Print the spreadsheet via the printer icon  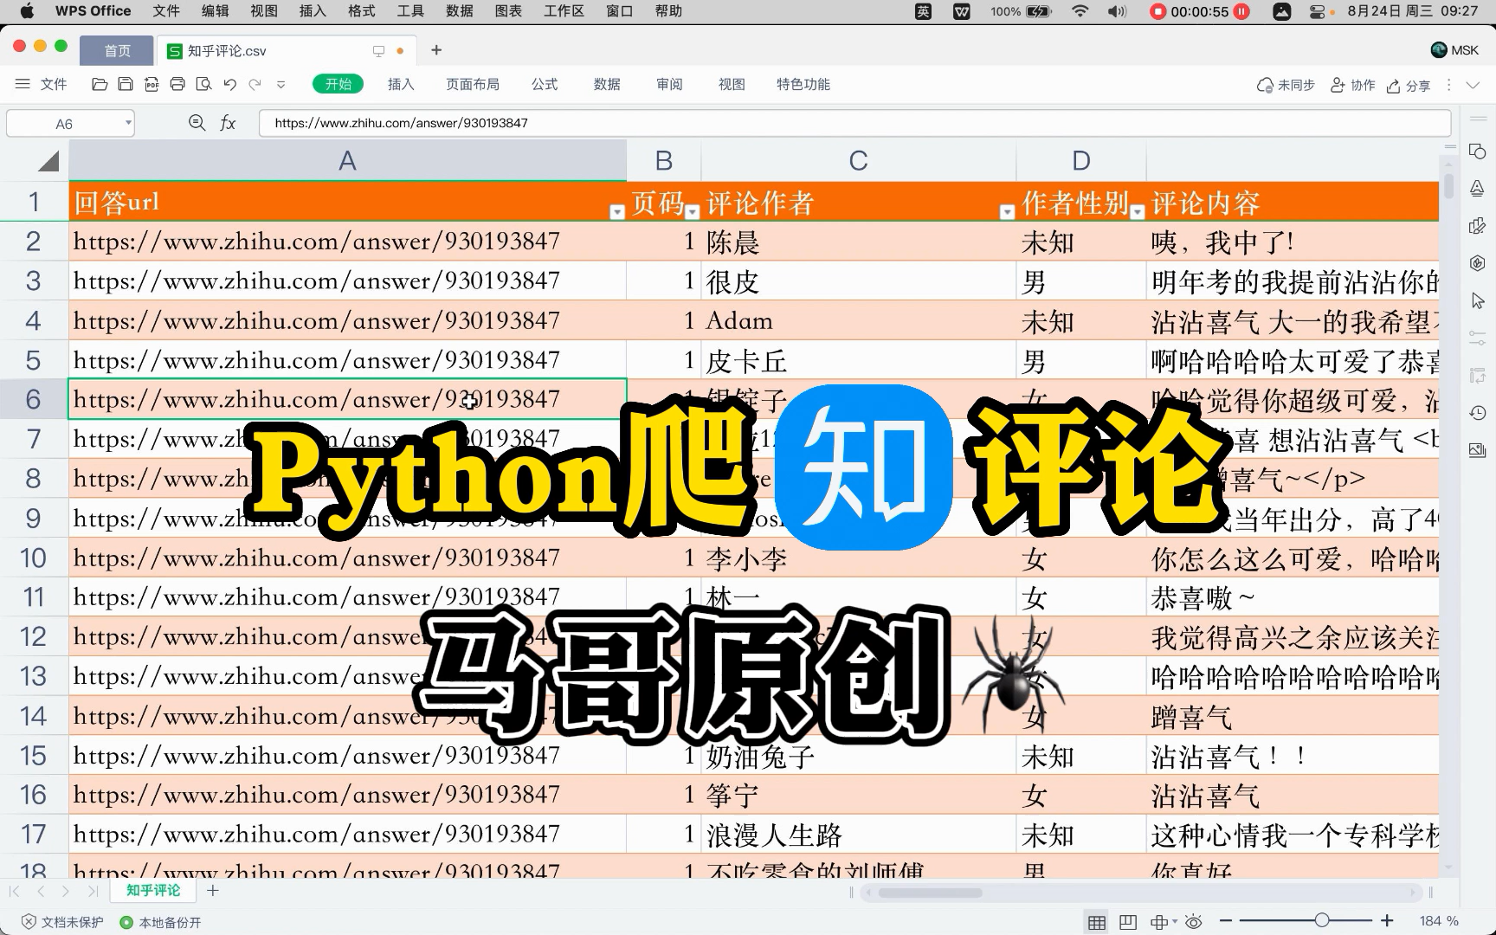click(177, 84)
